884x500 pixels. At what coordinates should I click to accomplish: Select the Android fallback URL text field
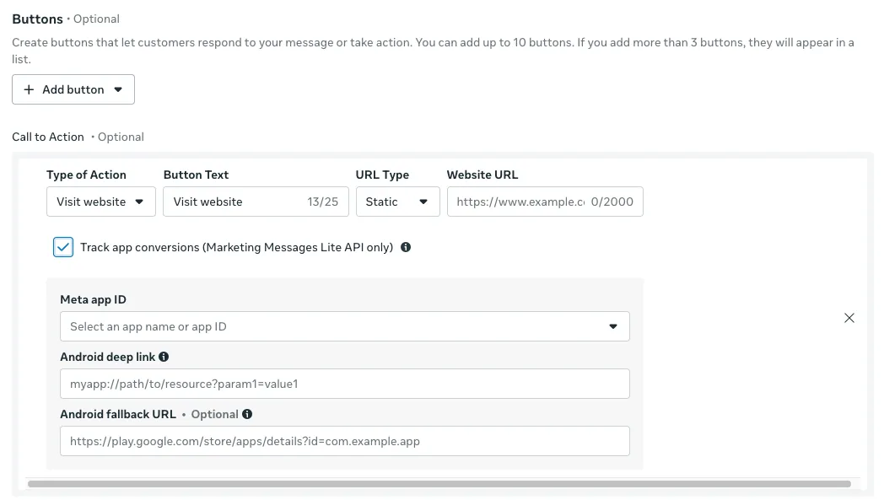344,441
